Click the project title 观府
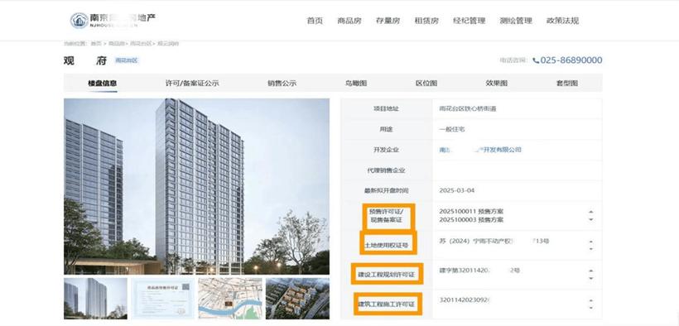Viewport: 679px width, 326px height. tap(85, 60)
